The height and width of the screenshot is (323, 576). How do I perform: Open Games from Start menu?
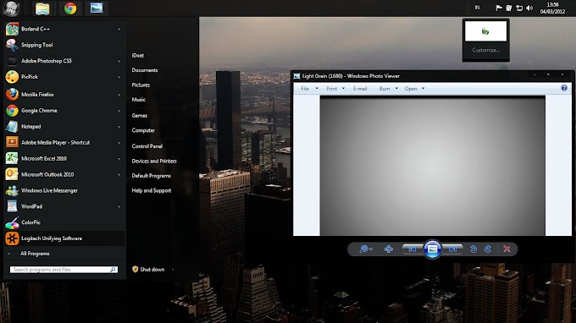coord(140,116)
